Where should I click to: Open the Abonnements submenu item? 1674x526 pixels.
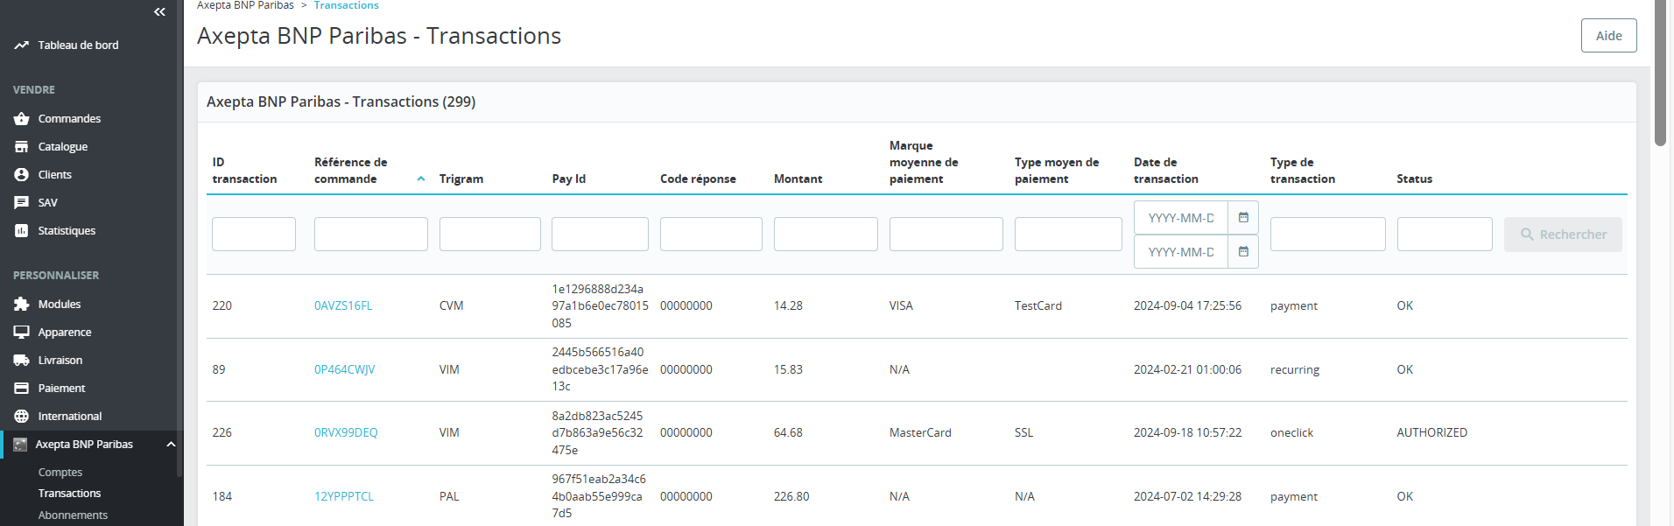[73, 515]
